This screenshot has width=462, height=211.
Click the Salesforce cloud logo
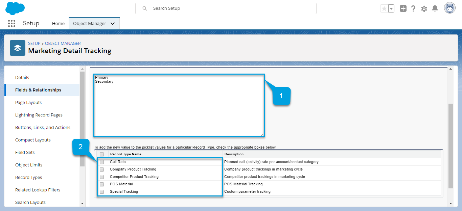click(15, 8)
